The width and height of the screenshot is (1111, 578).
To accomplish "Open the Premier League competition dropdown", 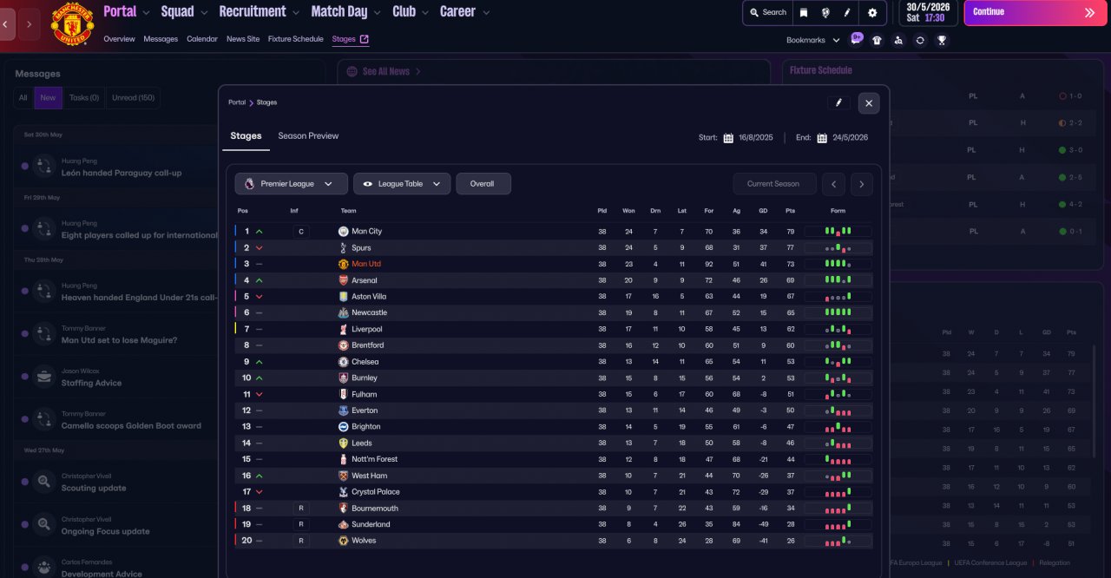I will pos(292,184).
